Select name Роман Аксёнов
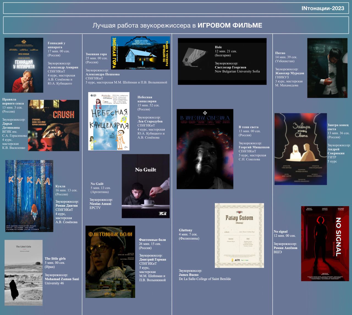Image resolution: width=352 pixels, height=315 pixels. click(285, 248)
